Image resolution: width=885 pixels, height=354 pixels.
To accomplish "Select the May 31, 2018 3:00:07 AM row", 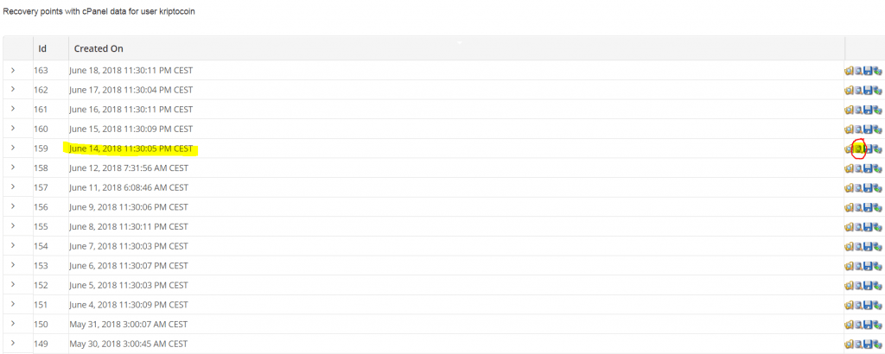I will click(442, 324).
